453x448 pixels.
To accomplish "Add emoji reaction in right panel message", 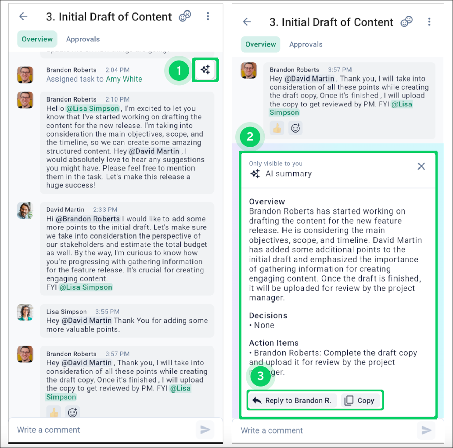I will pyautogui.click(x=295, y=128).
